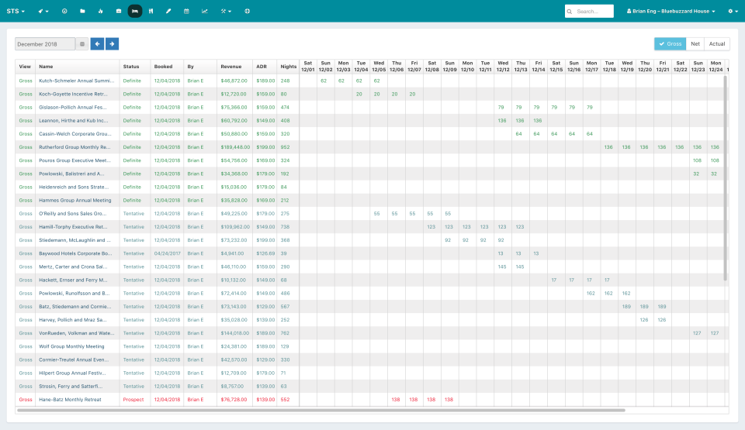Click nights value 952
745x430 pixels.
click(285, 147)
